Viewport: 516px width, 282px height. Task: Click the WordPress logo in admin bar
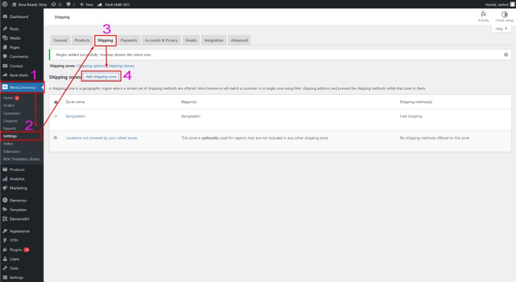pos(4,4)
